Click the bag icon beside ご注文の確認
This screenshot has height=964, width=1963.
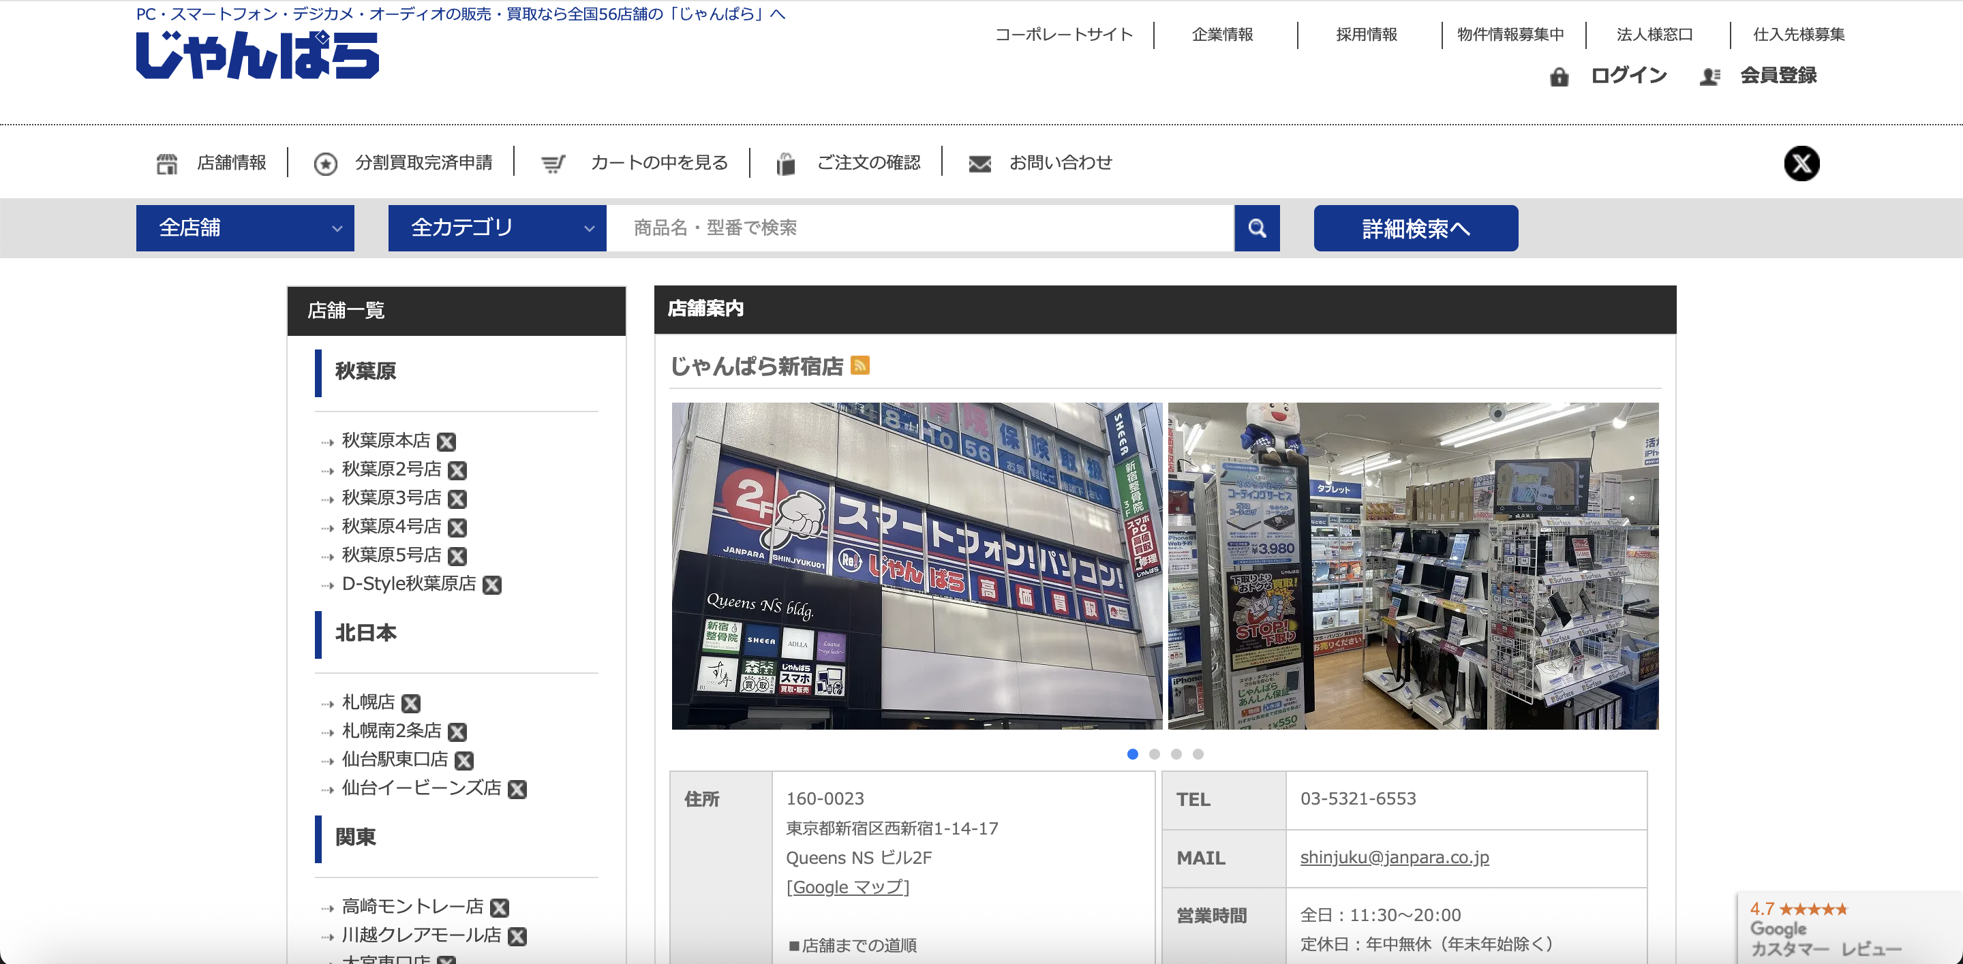point(786,163)
